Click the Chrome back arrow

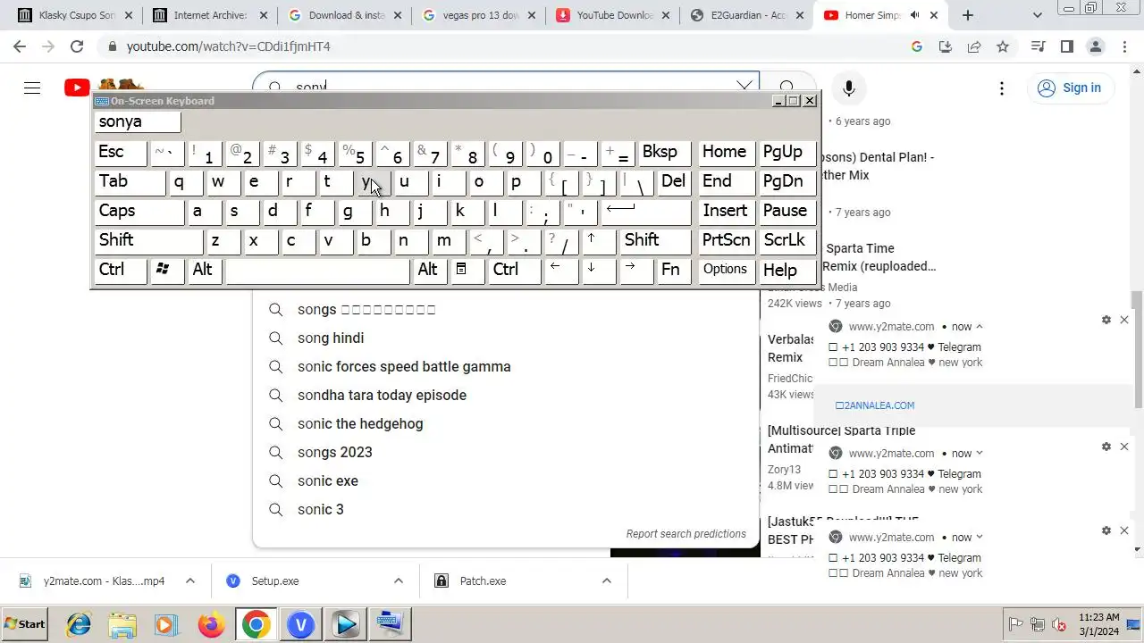click(x=20, y=46)
